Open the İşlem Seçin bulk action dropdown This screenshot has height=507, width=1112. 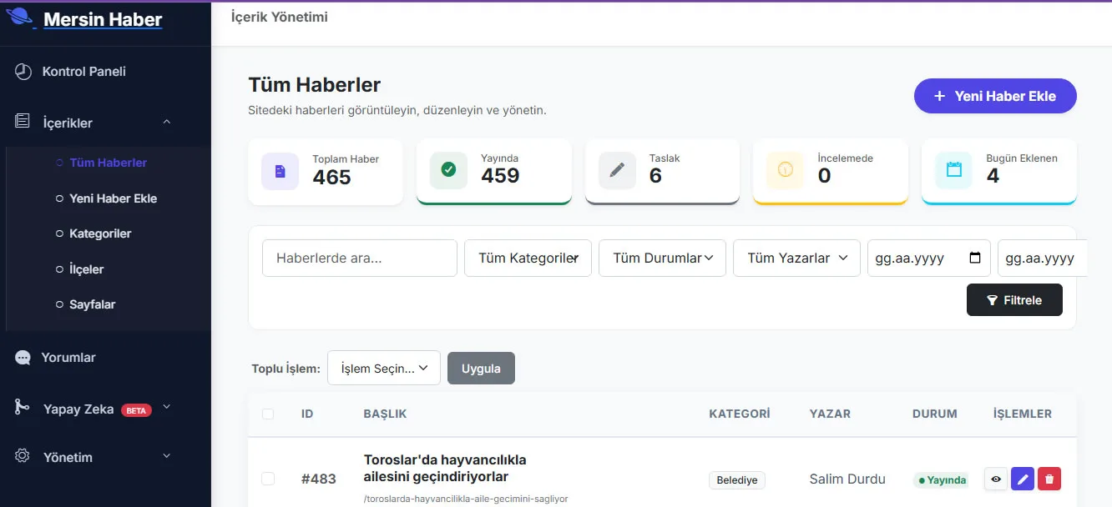tap(384, 368)
